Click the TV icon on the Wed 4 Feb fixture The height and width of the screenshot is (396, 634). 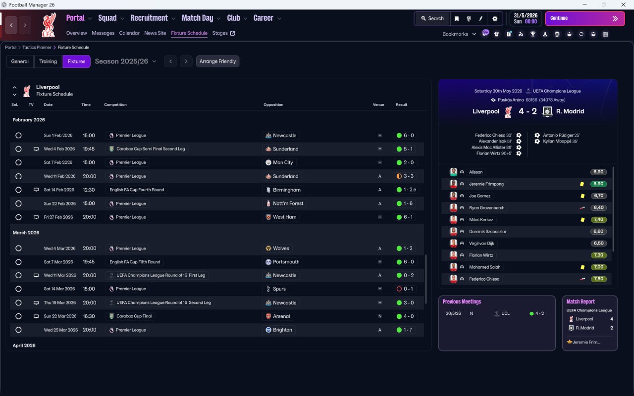36,149
